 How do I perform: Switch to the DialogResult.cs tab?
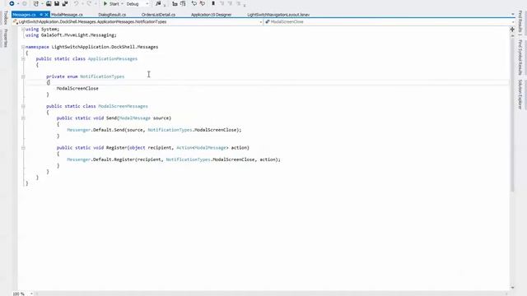coord(112,15)
